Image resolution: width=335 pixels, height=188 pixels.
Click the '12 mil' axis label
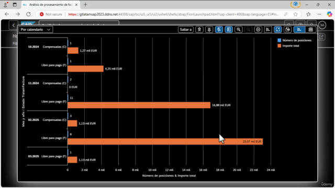pos(169,170)
